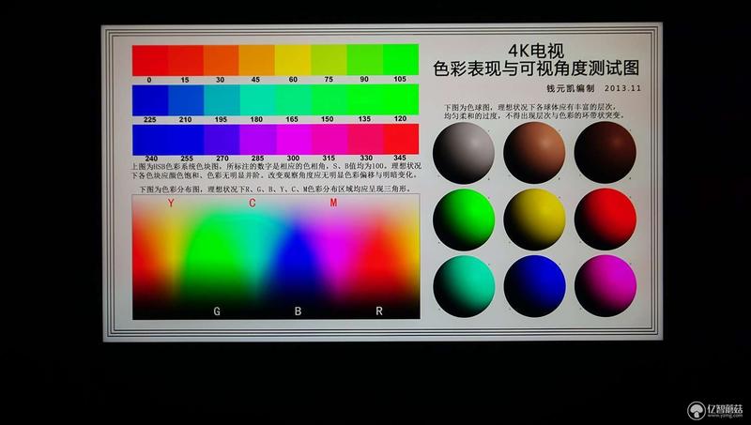Click the red M label in distribution chart
751x425 pixels.
click(333, 203)
